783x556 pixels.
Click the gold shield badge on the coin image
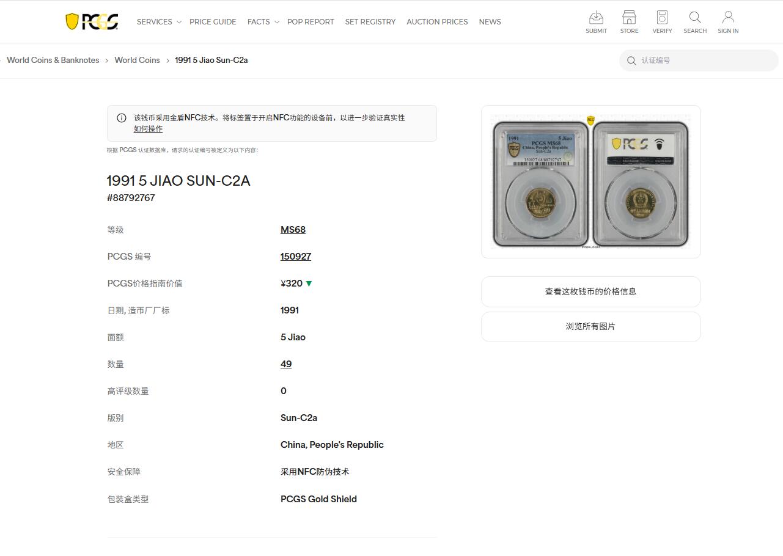pyautogui.click(x=590, y=121)
